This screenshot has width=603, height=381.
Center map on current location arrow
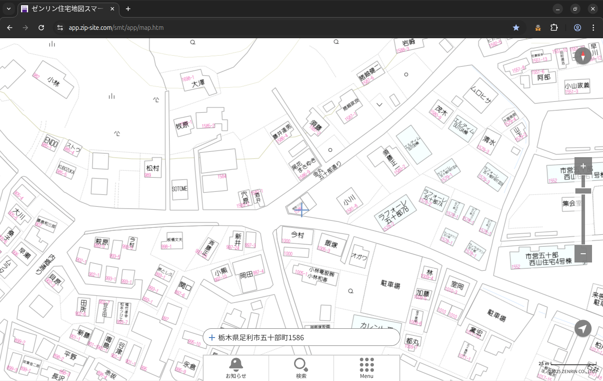[583, 328]
